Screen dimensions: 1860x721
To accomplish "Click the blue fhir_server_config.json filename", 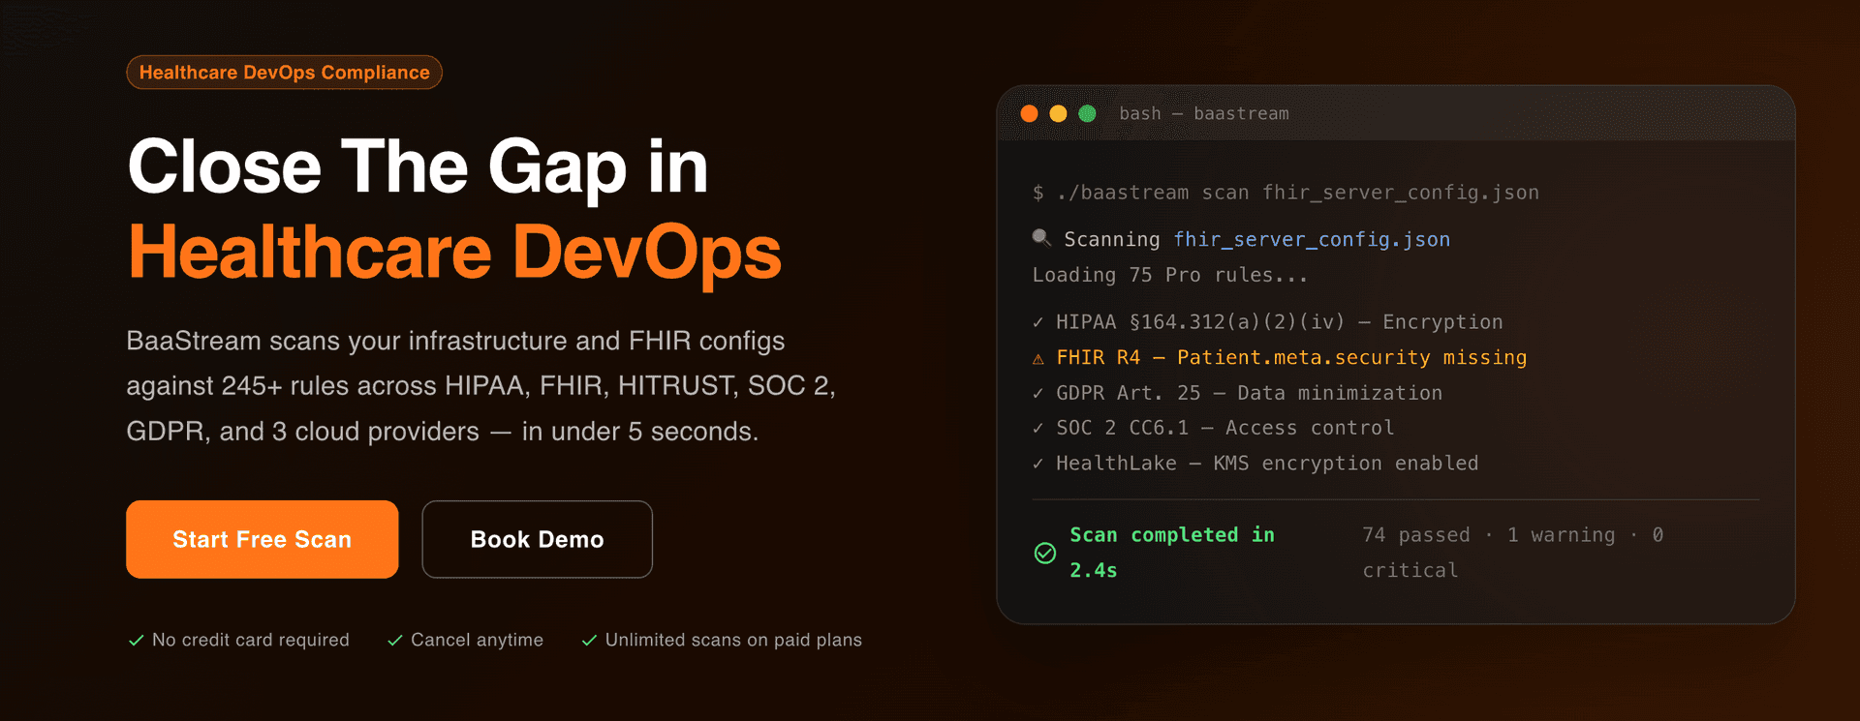I will click(x=1312, y=239).
